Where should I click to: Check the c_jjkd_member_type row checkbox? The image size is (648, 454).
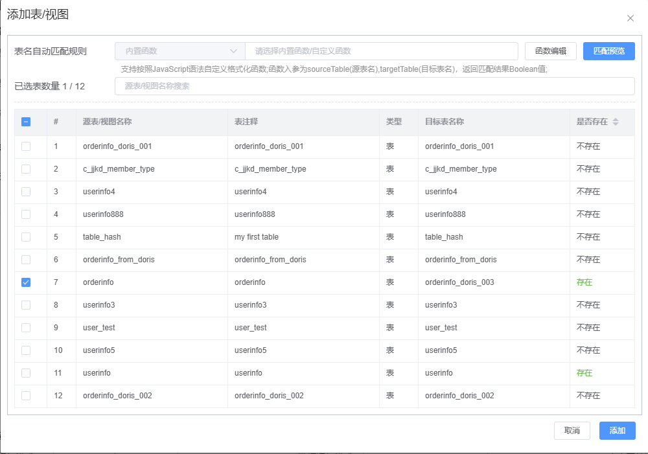(x=27, y=169)
